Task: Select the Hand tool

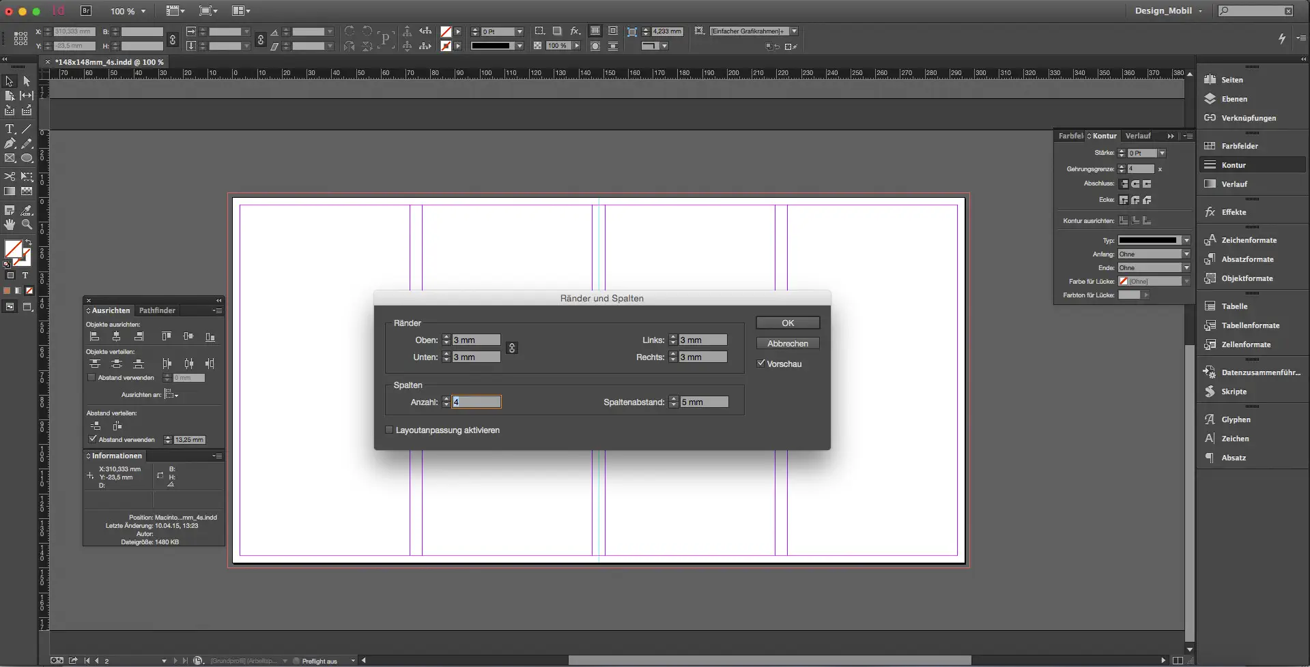Action: [x=10, y=224]
